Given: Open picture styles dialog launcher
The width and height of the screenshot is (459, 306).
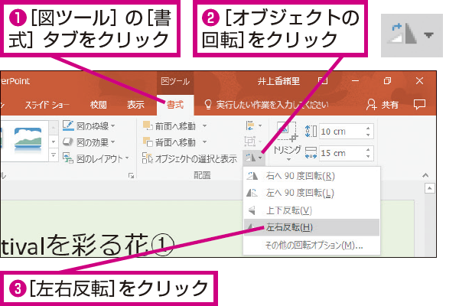Looking at the screenshot, I should 131,175.
